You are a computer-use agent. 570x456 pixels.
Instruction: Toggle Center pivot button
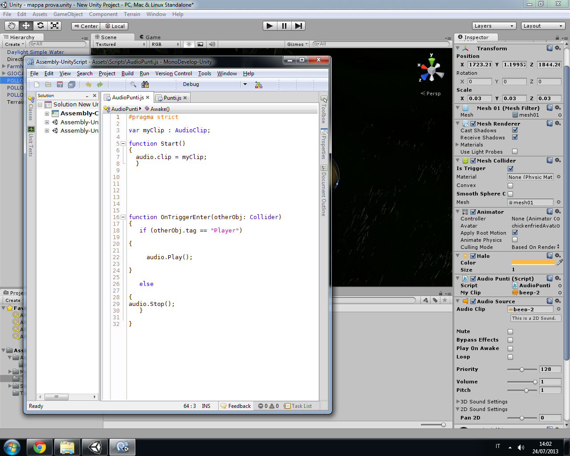pos(85,26)
